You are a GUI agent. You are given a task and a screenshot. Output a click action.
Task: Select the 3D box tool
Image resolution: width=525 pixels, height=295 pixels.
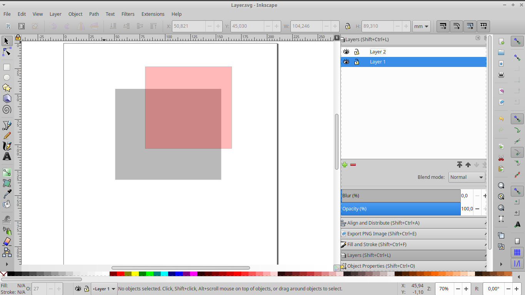(7, 99)
